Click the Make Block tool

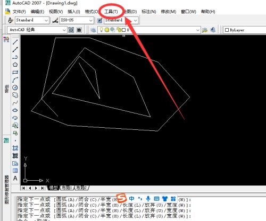click(15, 133)
